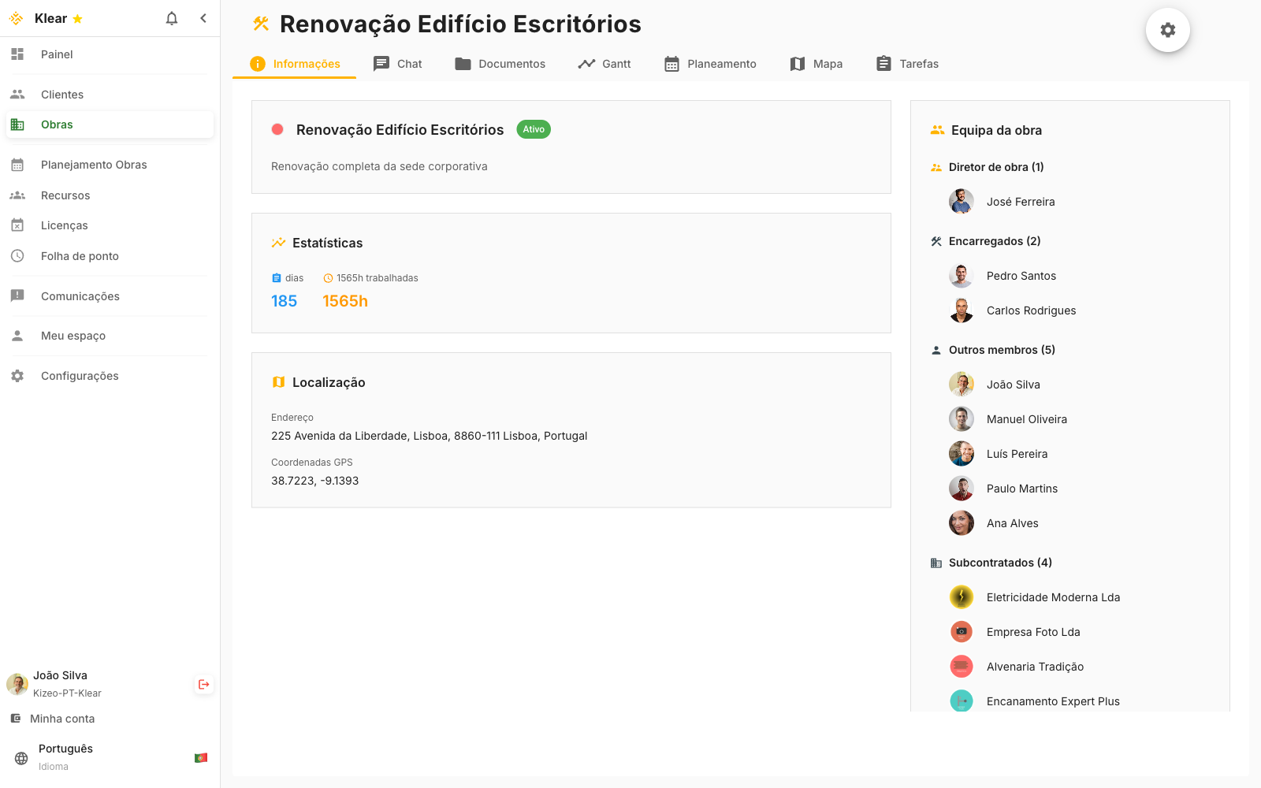Open Minha conta link

(x=61, y=719)
